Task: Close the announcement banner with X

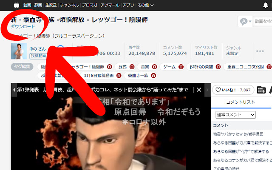Action: coord(198,90)
